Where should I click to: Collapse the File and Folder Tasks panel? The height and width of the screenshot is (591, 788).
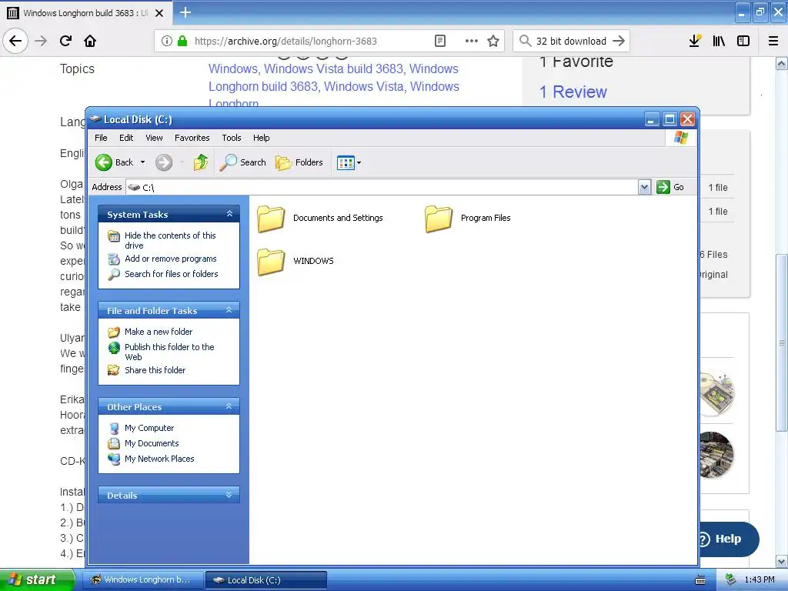(229, 311)
